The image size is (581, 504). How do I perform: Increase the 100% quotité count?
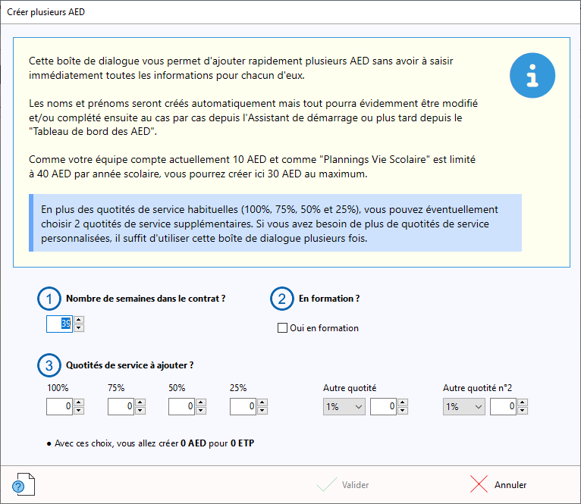[79, 403]
